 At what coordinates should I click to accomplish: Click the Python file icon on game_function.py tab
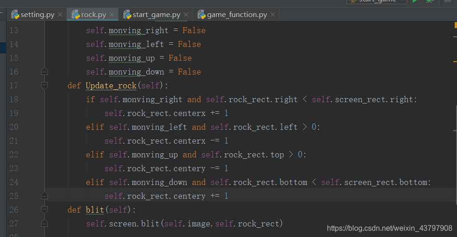point(202,14)
